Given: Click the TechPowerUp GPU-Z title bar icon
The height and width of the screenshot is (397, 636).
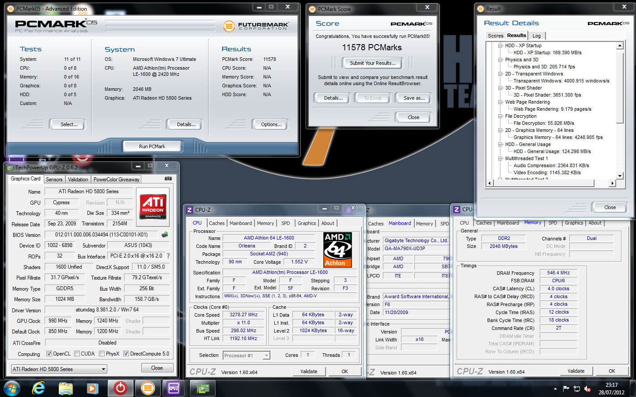Looking at the screenshot, I should pyautogui.click(x=10, y=168).
